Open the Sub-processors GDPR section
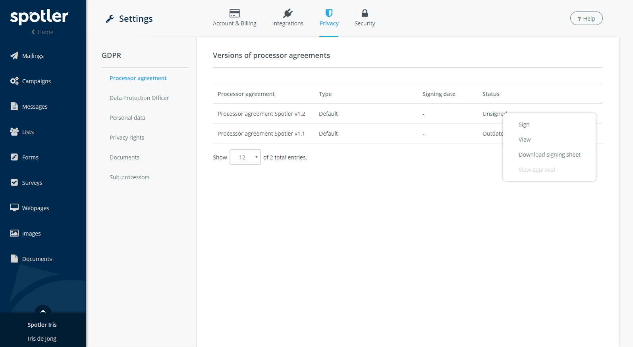Viewport: 633px width, 347px height. click(129, 177)
